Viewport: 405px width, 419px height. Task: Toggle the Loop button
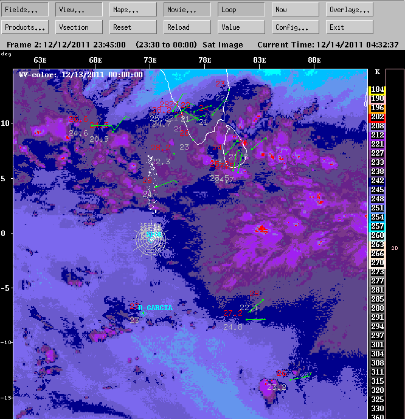tap(241, 10)
